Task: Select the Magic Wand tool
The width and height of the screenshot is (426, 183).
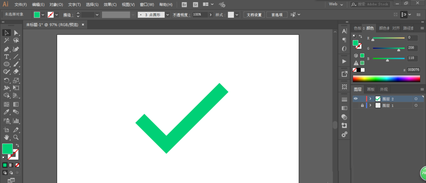Action: point(6,41)
